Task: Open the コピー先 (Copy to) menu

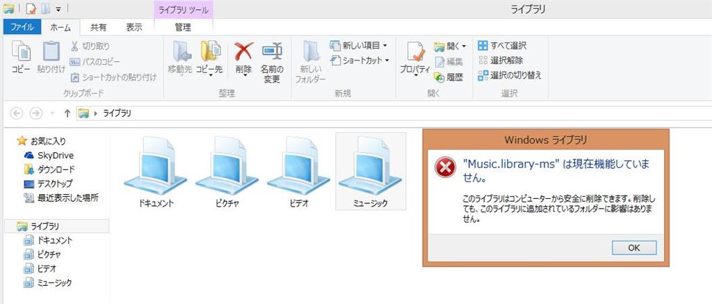Action: (210, 58)
